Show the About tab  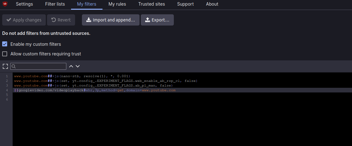tap(212, 4)
